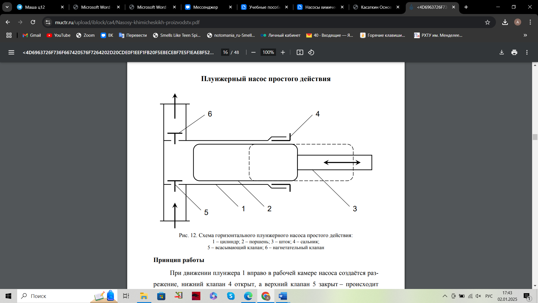The width and height of the screenshot is (538, 303).
Task: Open the Chrome profile avatar
Action: coord(518,22)
